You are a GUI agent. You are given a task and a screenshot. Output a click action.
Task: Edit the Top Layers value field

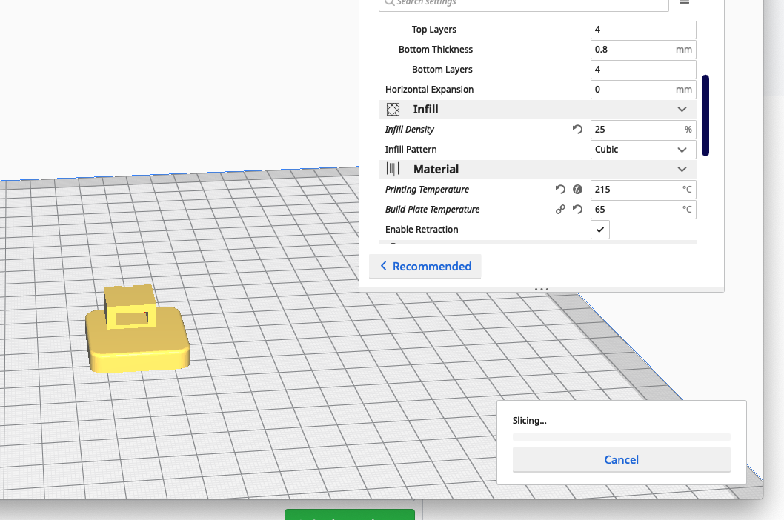pos(642,29)
